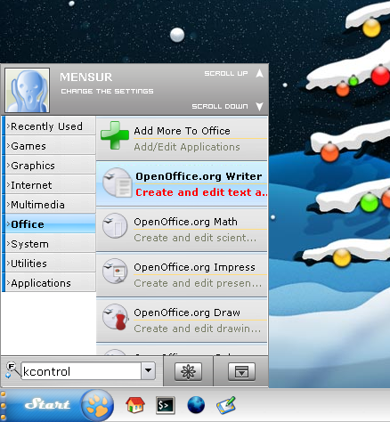Click the OpenOffice.org Math icon
The height and width of the screenshot is (422, 390).
pos(115,225)
